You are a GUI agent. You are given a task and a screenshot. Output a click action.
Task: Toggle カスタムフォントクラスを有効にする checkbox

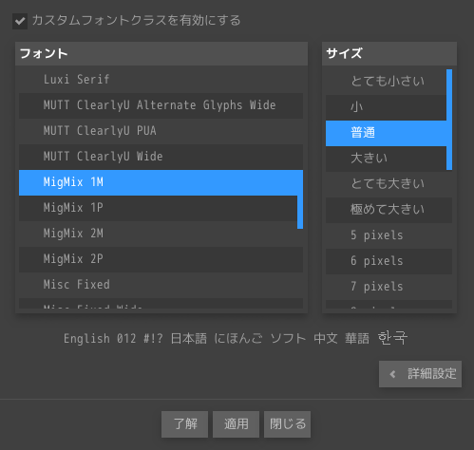pos(20,21)
